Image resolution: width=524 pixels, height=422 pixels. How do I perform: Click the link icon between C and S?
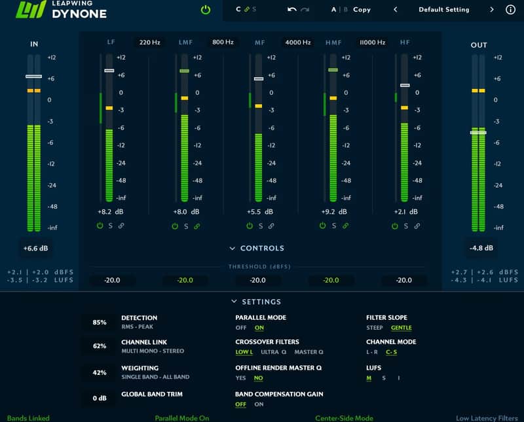coord(247,9)
